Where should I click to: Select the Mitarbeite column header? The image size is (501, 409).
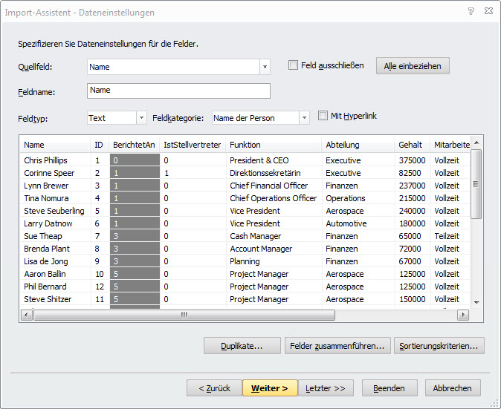pos(450,145)
